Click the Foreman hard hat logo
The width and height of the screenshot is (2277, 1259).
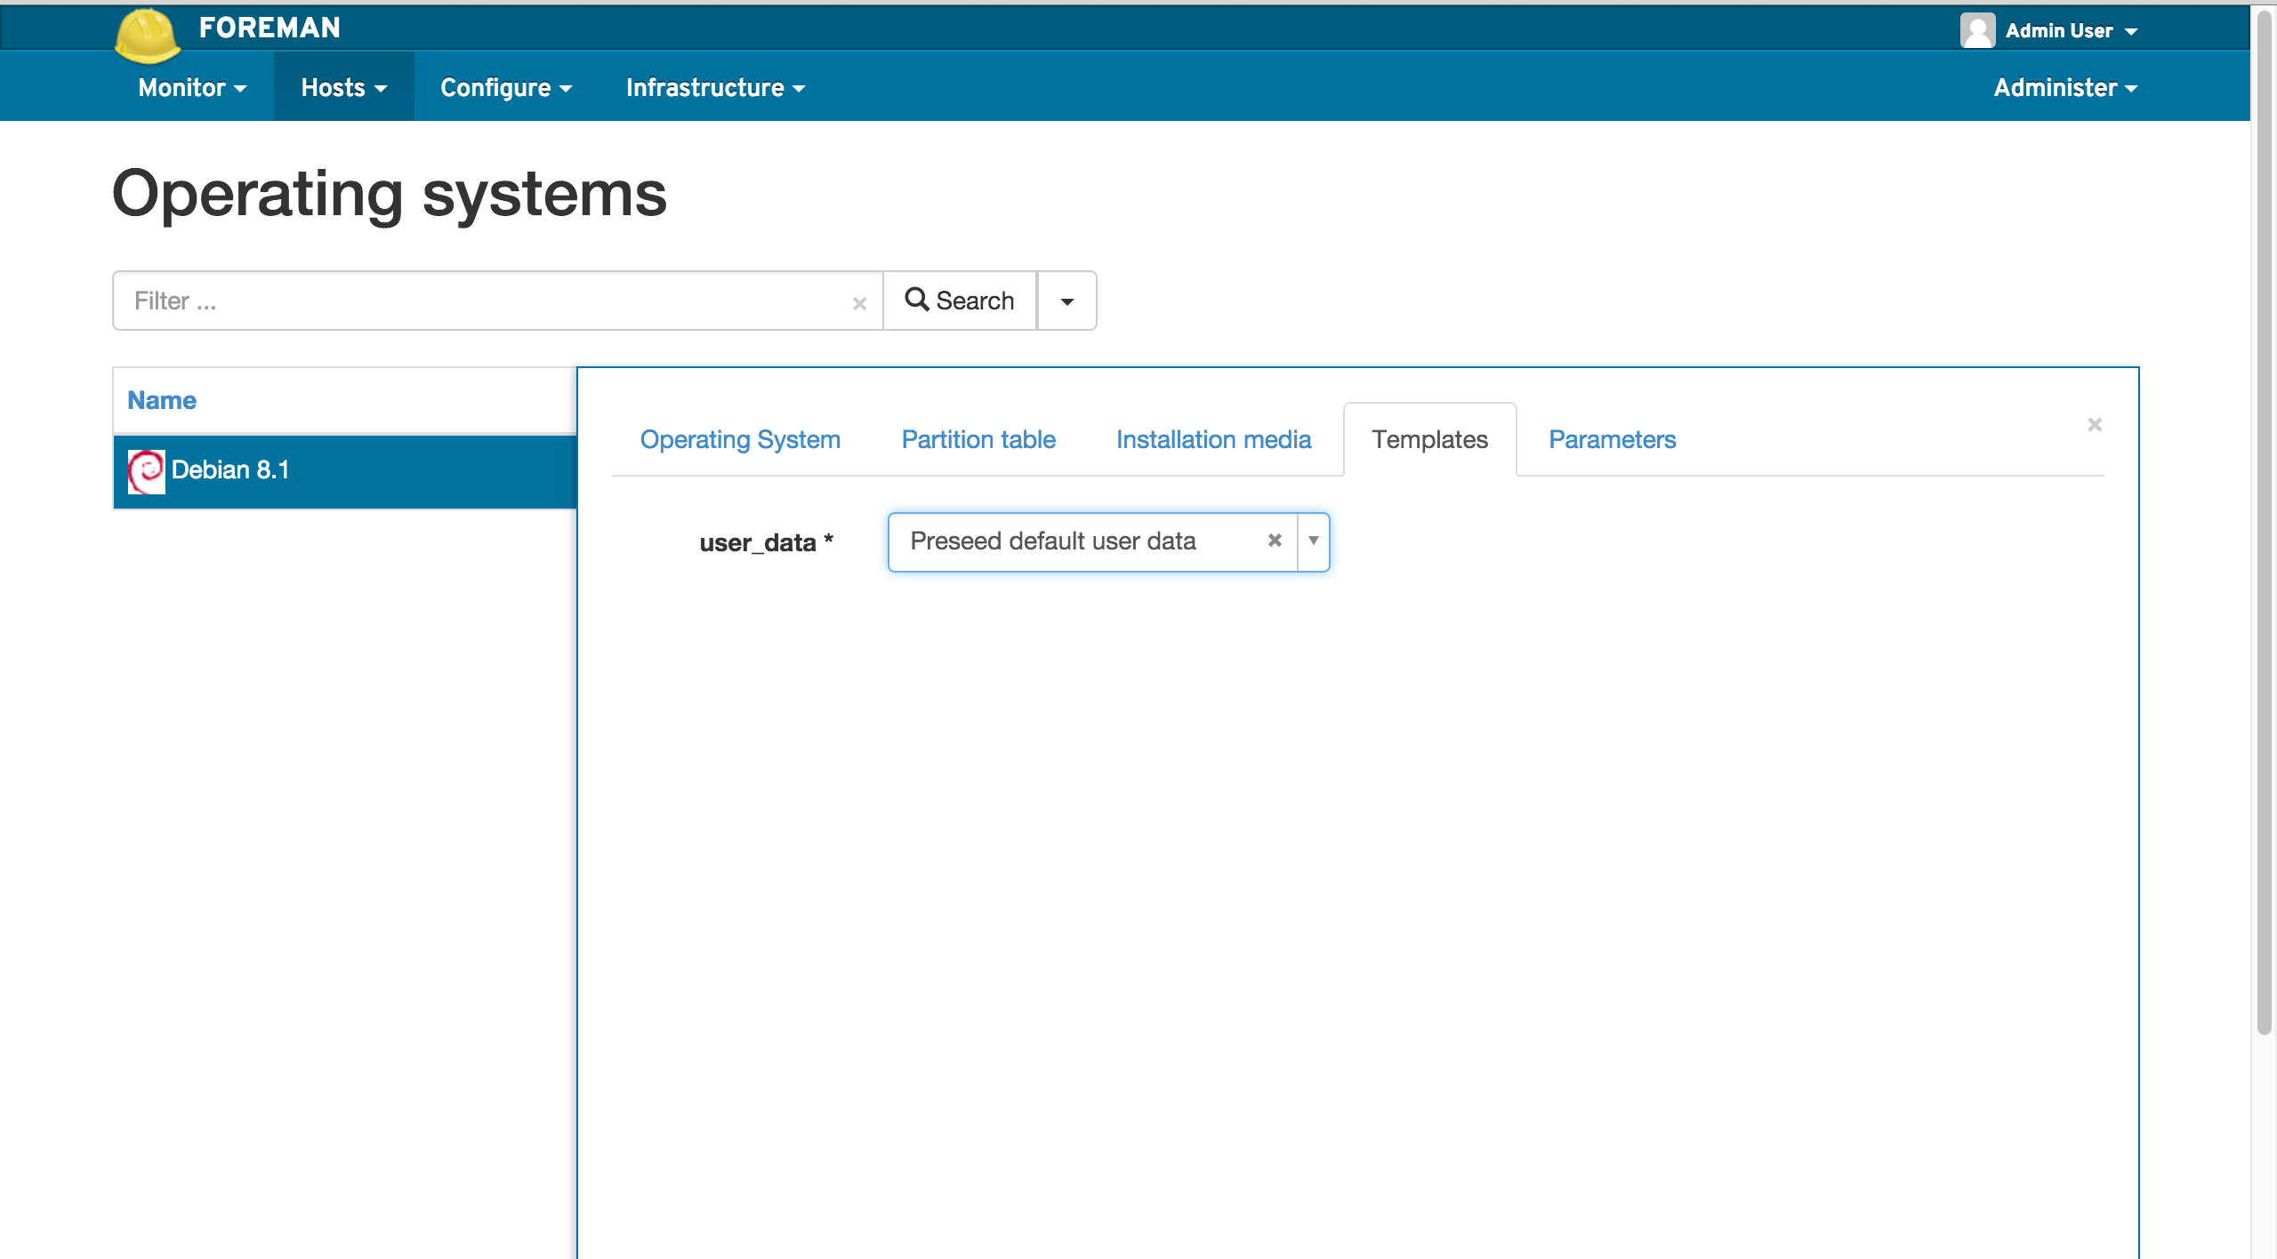[147, 36]
